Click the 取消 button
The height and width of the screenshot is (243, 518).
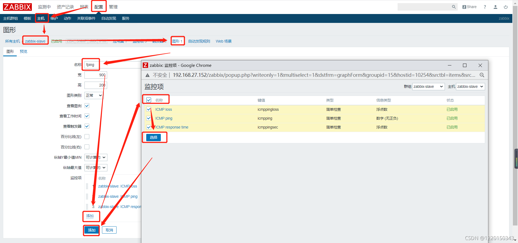pyautogui.click(x=109, y=230)
